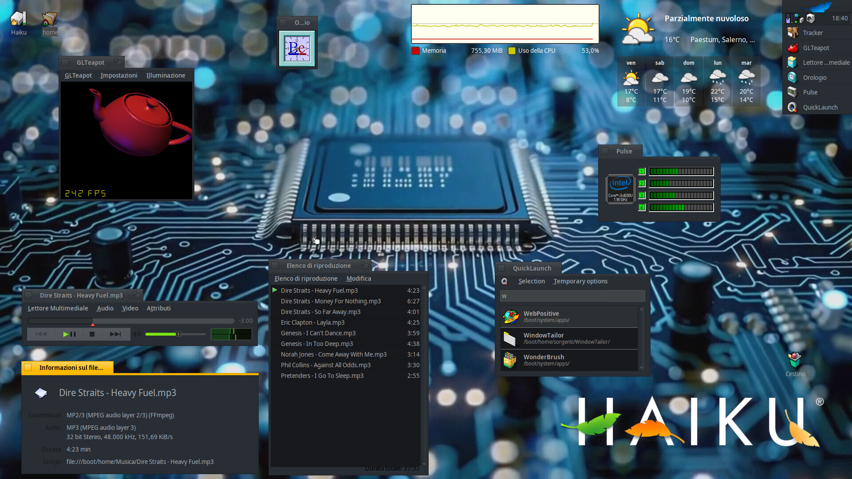Select Tracker in the Deskbar
Viewport: 852px width, 479px height.
tap(817, 33)
